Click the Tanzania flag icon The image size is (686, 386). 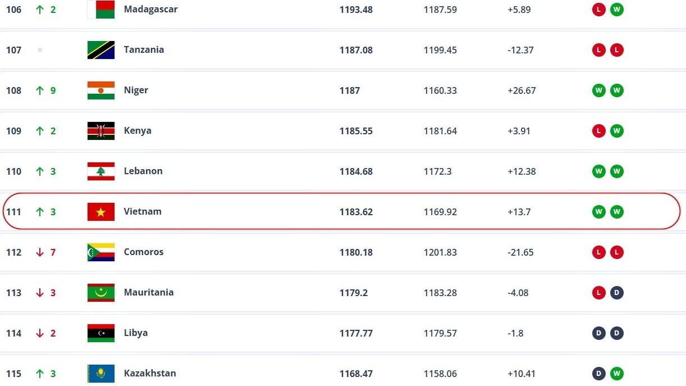click(101, 50)
